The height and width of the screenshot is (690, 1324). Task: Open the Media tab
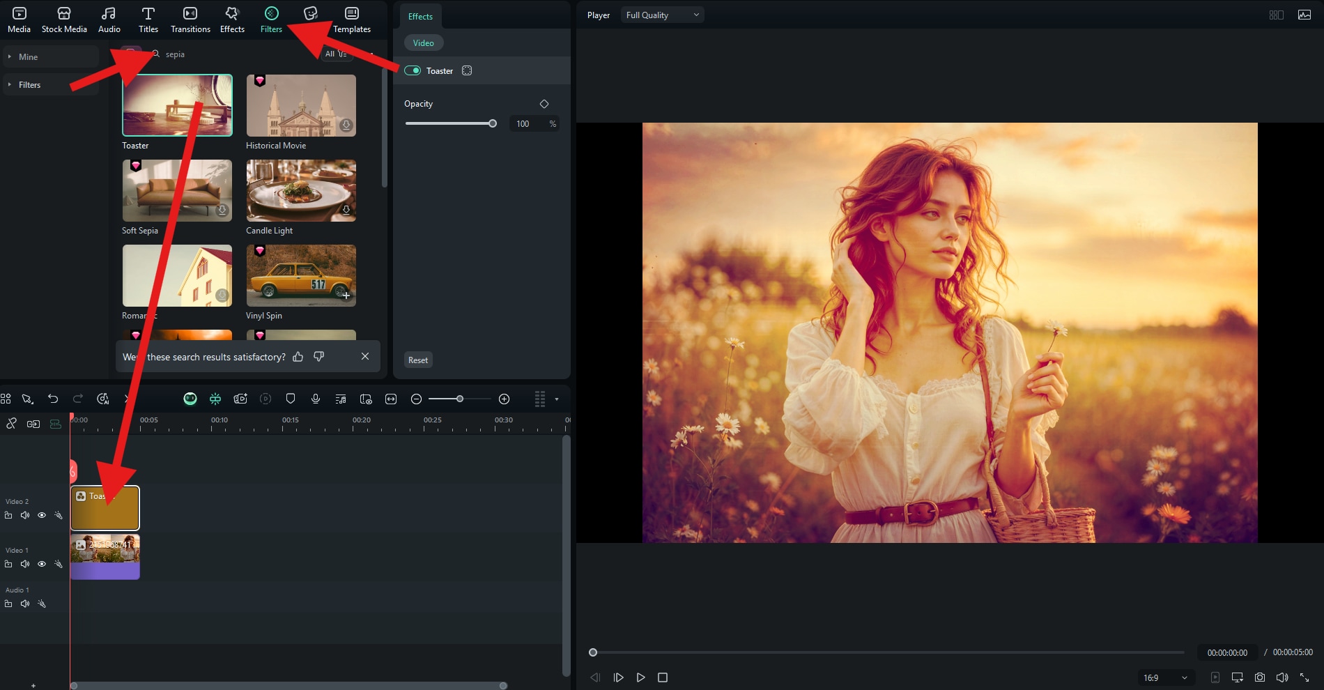(19, 20)
